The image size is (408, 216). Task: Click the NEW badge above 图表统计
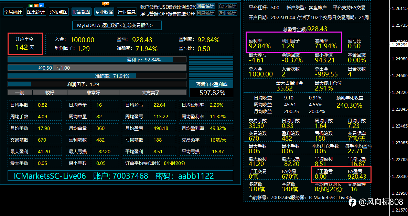36,5
